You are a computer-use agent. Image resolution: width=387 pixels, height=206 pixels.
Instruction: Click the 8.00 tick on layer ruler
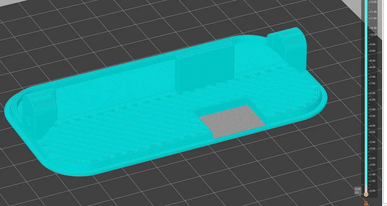pyautogui.click(x=372, y=67)
